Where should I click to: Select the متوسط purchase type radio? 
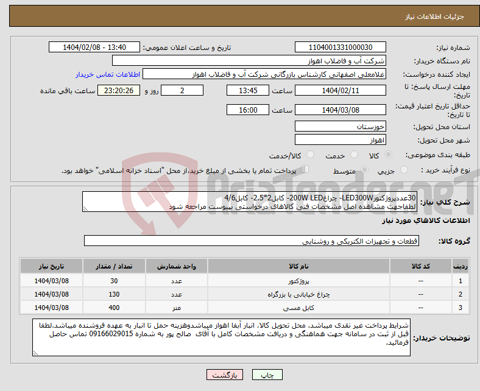click(x=365, y=170)
